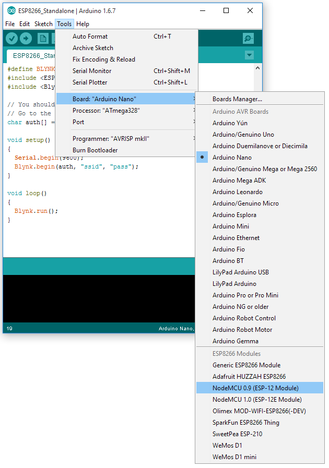Select Generic ESP8266 Module
Image resolution: width=329 pixels, height=468 pixels.
pos(260,365)
